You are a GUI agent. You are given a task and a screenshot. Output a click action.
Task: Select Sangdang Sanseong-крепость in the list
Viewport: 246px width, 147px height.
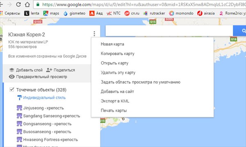pyautogui.click(x=48, y=116)
